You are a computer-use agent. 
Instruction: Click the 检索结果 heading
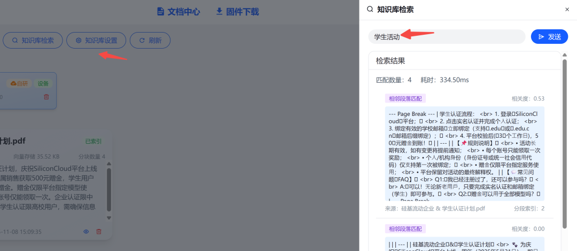391,61
